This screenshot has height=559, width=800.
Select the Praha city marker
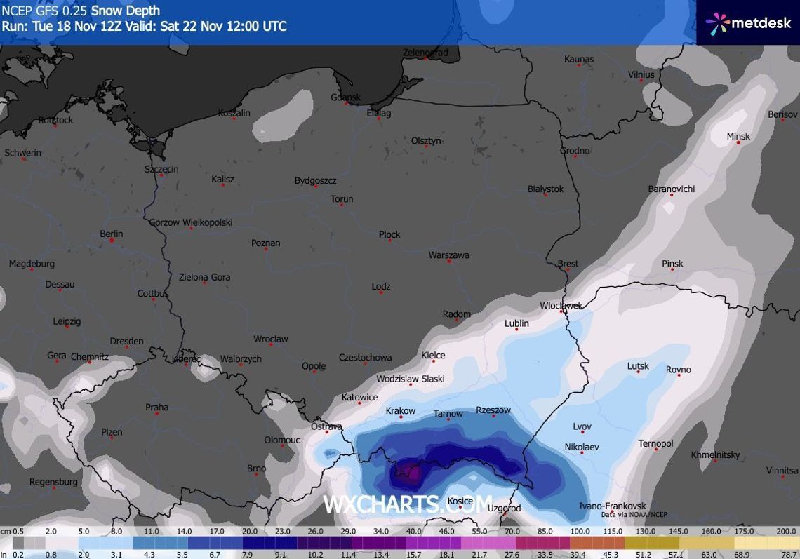(x=156, y=415)
